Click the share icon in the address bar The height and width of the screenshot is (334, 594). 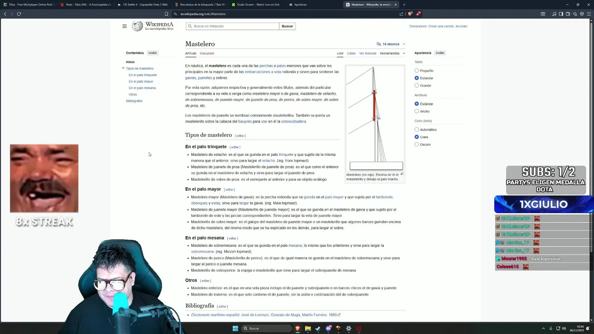tap(401, 14)
